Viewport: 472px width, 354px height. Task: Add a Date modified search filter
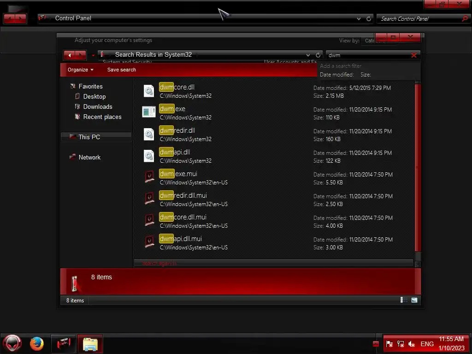[x=336, y=75]
